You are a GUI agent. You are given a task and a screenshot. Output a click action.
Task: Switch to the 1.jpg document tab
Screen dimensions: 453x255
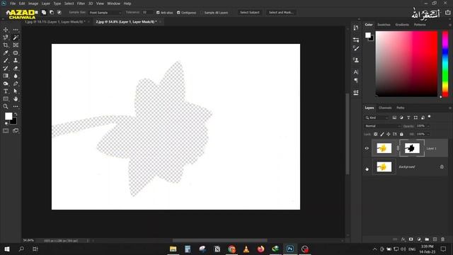(x=55, y=22)
